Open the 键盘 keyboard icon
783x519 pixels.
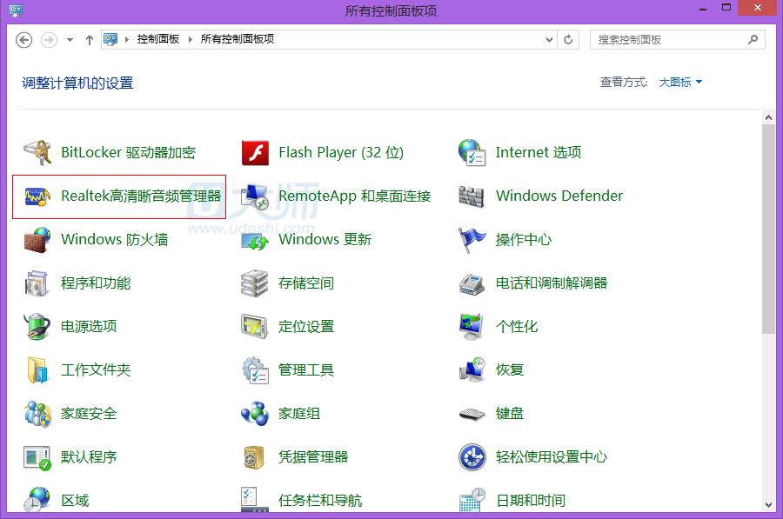coord(472,414)
